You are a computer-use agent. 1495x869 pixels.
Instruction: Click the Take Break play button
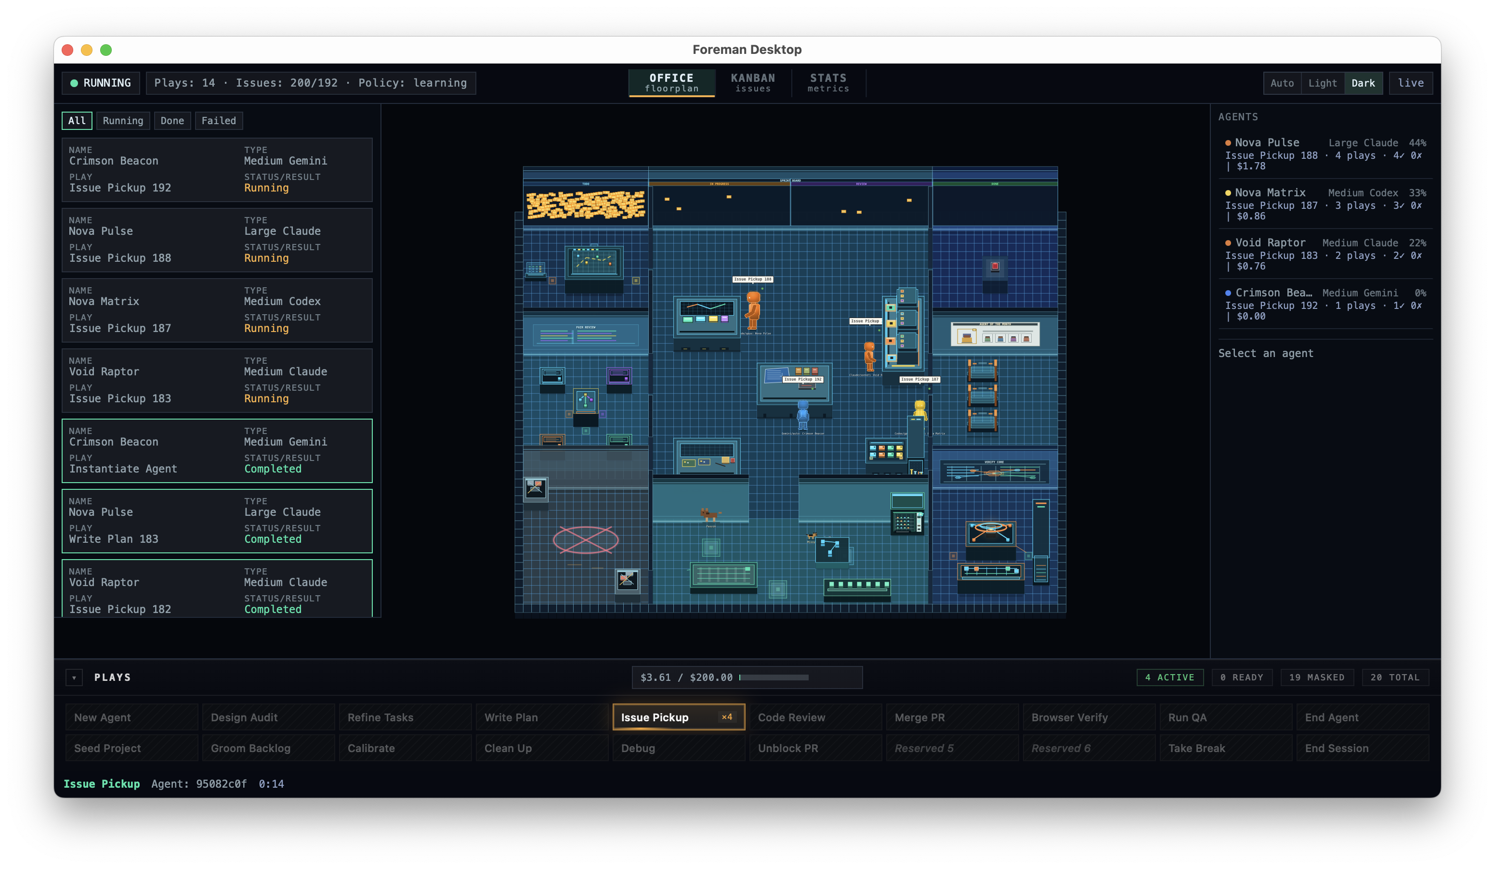tap(1226, 748)
